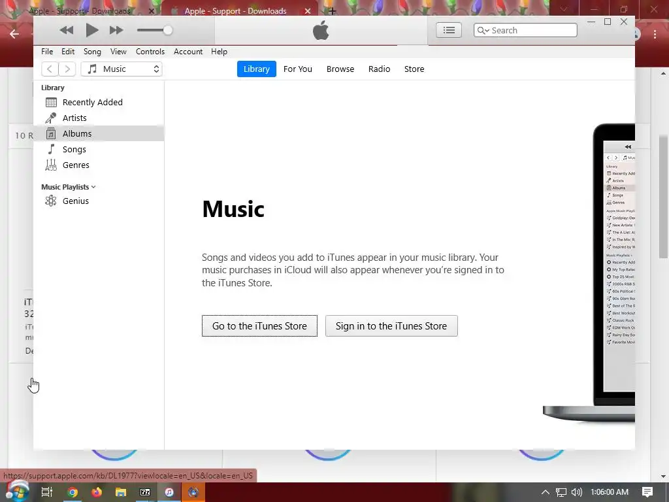
Task: Select Genres in the sidebar
Action: tap(99, 165)
